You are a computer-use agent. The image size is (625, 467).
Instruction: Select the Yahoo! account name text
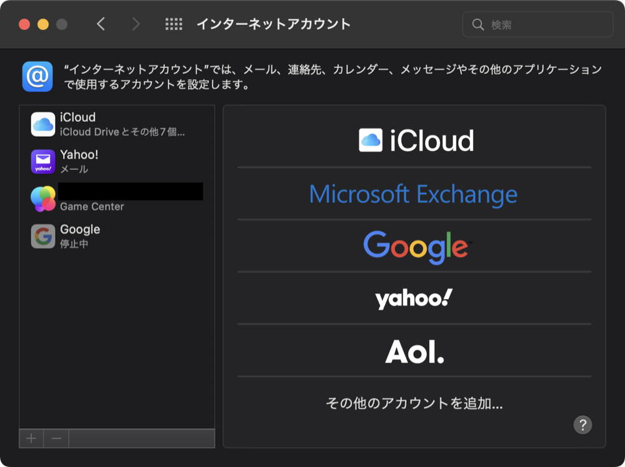coord(79,154)
